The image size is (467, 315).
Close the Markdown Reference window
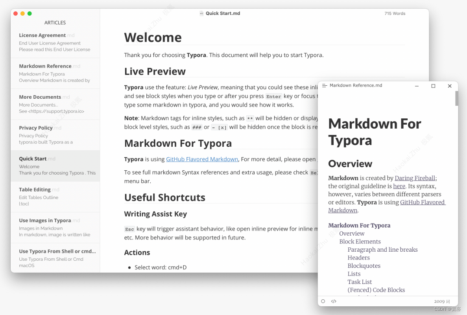point(450,86)
